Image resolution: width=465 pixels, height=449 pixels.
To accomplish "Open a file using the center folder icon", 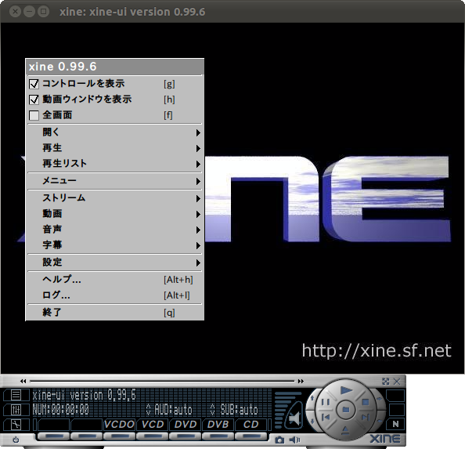I will 346,410.
